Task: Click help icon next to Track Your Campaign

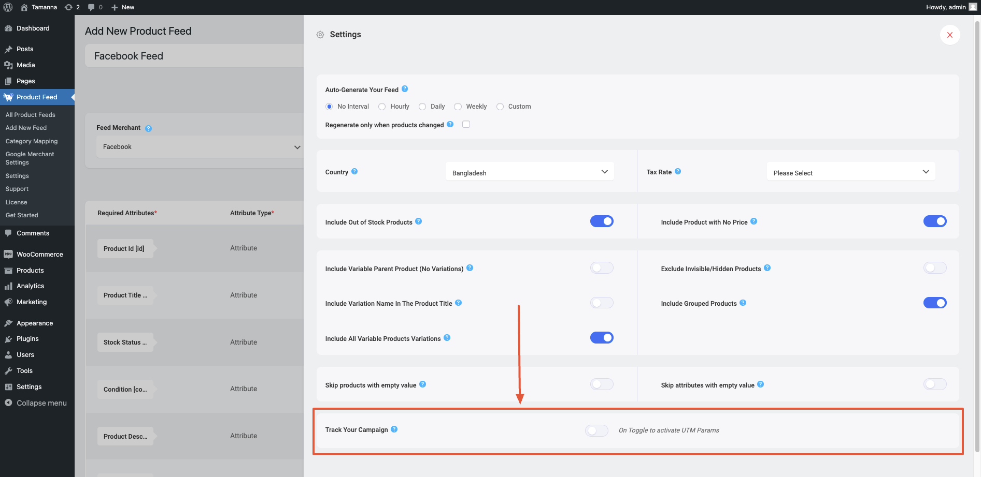Action: [394, 429]
